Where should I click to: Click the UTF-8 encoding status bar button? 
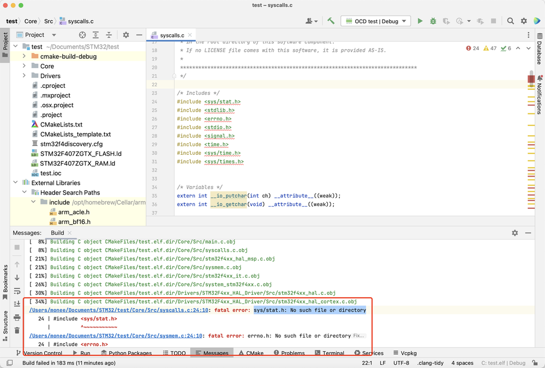(400, 363)
